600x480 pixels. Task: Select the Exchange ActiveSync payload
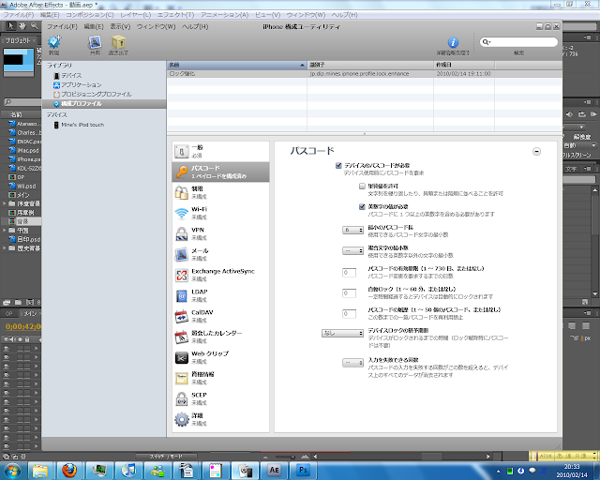click(x=220, y=275)
